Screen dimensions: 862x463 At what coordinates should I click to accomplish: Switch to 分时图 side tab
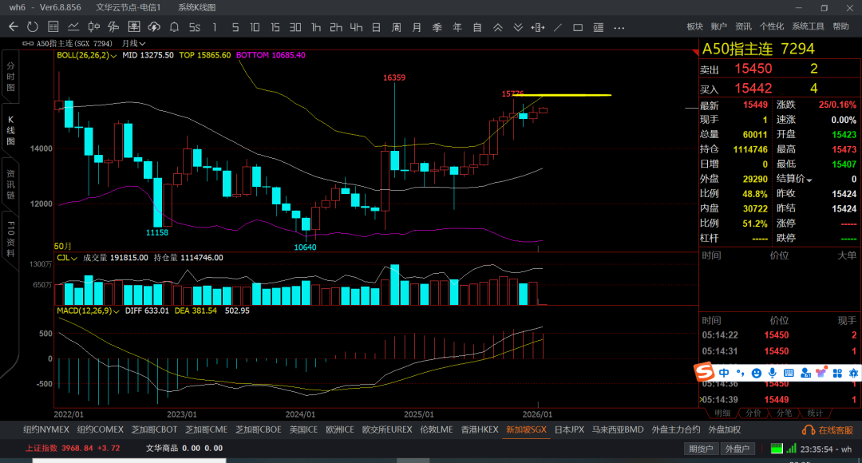click(10, 77)
